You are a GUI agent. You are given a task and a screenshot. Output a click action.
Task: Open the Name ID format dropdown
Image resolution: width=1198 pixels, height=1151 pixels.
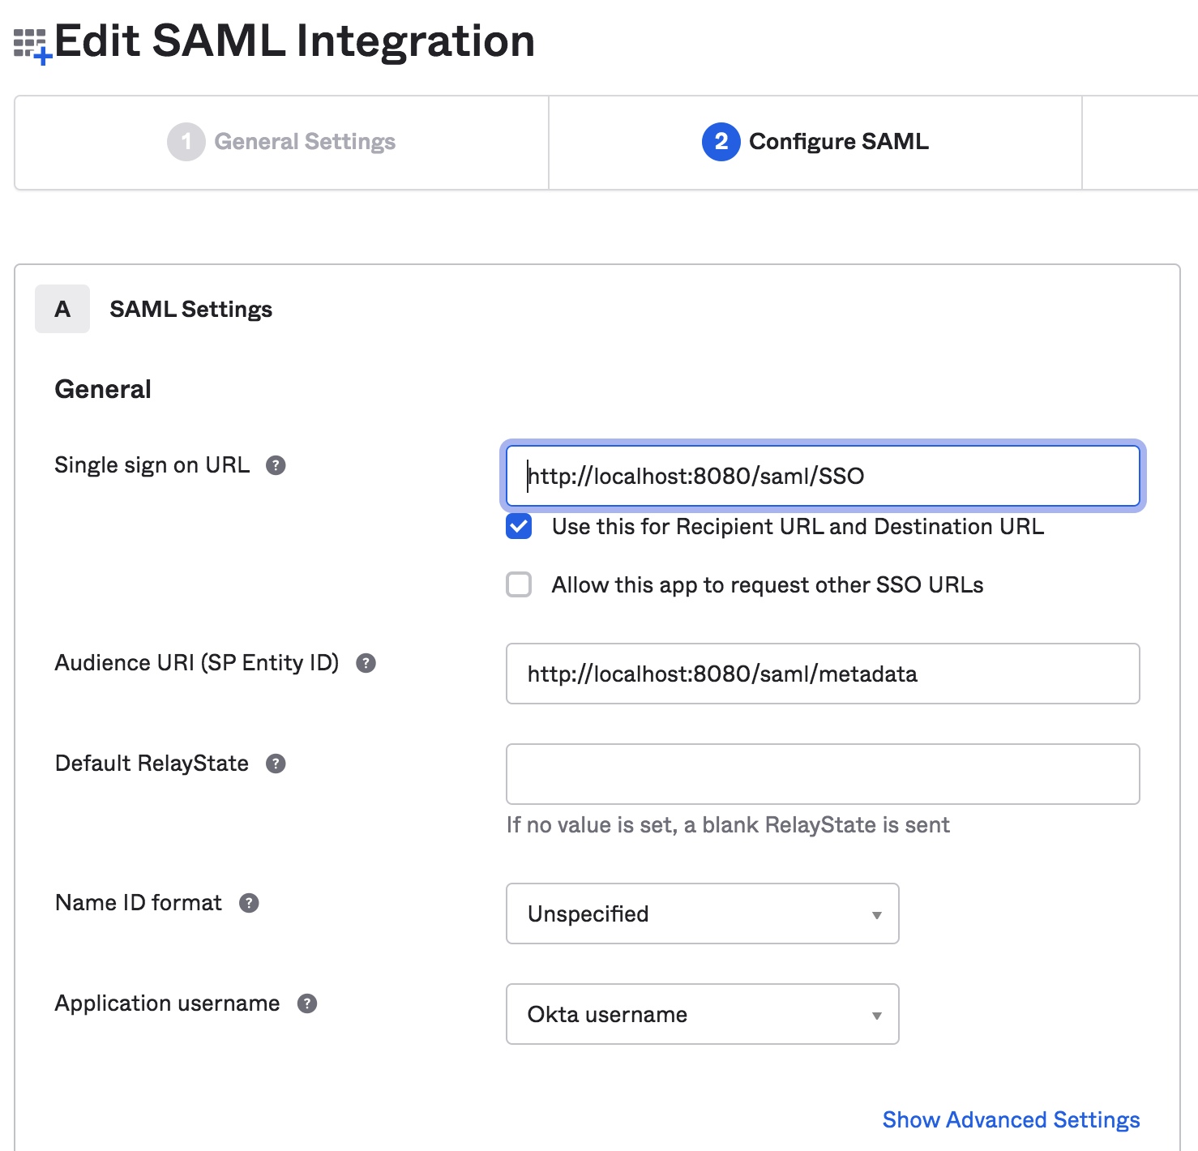(x=702, y=914)
